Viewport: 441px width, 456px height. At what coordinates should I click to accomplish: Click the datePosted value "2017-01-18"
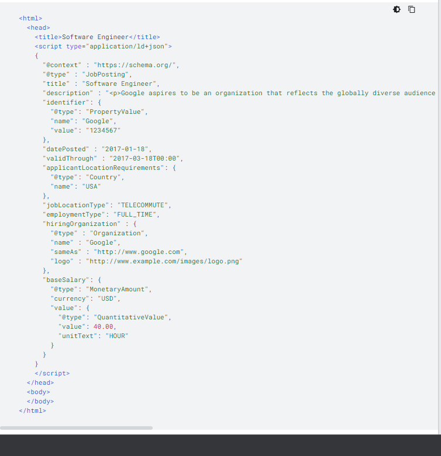[x=125, y=149]
